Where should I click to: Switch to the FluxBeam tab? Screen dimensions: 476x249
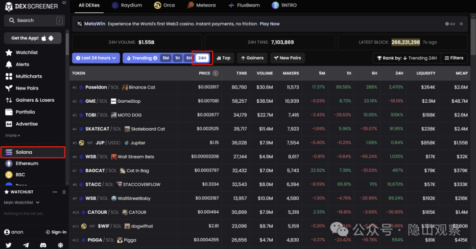(244, 5)
